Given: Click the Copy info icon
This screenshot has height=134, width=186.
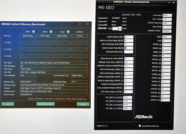Looking at the screenshot, I should [x=68, y=32].
